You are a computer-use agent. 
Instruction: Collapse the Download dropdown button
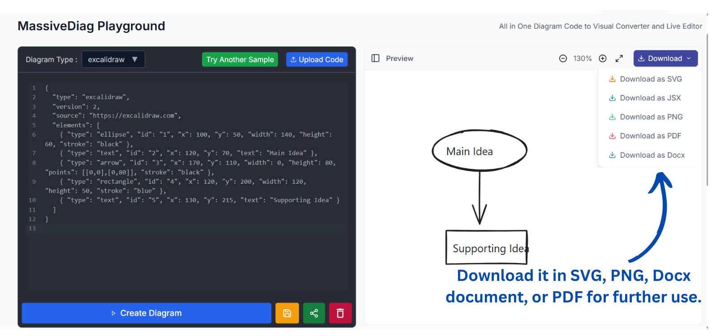(x=665, y=59)
